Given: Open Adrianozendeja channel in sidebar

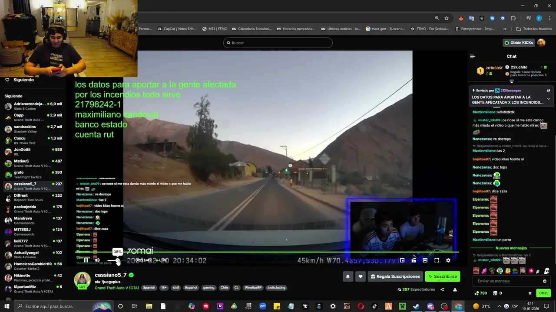Looking at the screenshot, I should tap(33, 106).
